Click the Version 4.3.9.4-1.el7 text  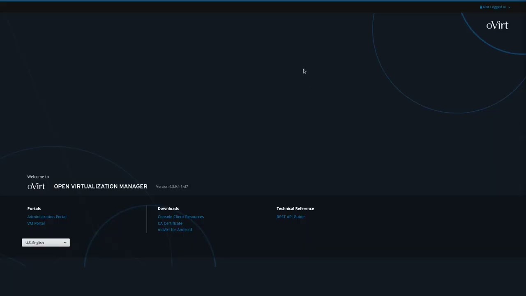click(172, 187)
